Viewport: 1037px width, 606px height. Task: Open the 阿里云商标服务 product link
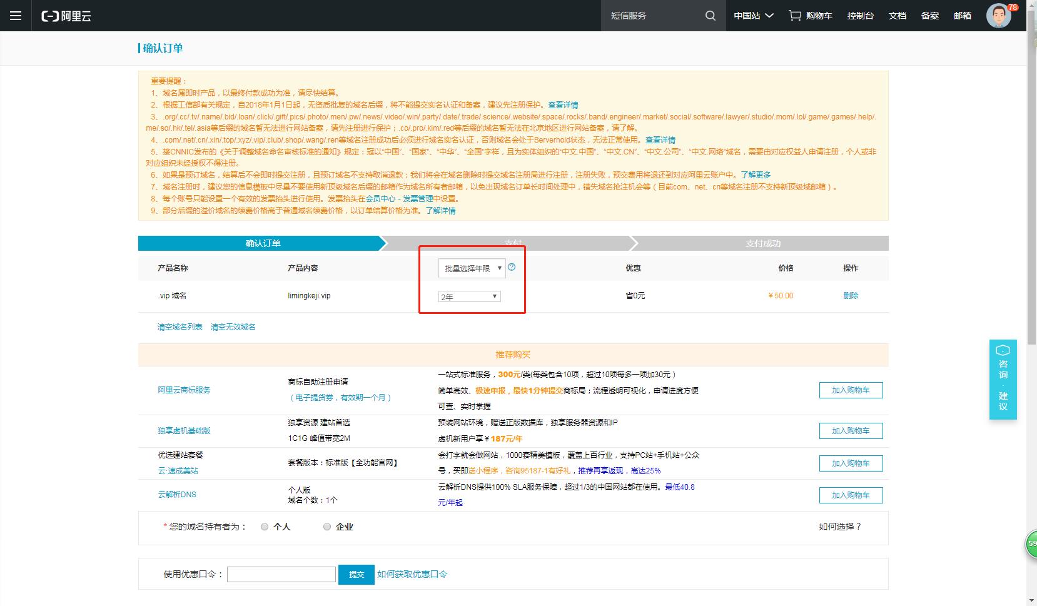[184, 390]
